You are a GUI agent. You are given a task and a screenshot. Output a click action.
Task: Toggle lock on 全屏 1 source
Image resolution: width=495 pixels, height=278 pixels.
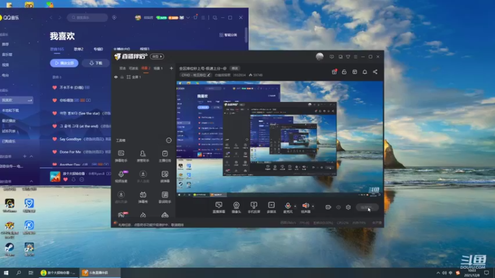(122, 77)
